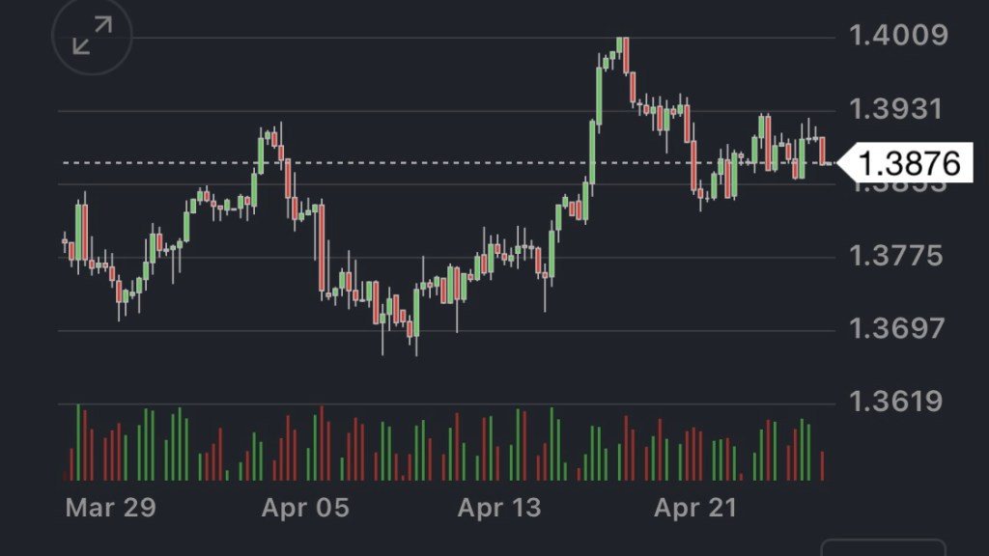Click the 1.3619 price axis label
The height and width of the screenshot is (556, 989).
point(895,402)
